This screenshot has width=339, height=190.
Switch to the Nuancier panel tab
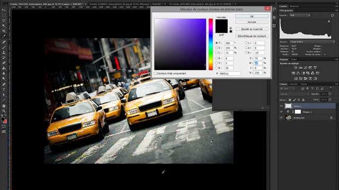pos(294,6)
